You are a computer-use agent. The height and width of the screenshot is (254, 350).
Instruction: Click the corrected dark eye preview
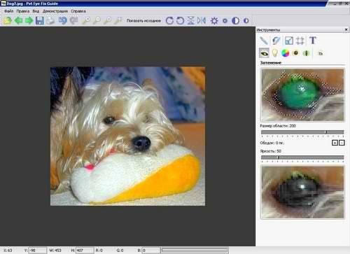302,192
